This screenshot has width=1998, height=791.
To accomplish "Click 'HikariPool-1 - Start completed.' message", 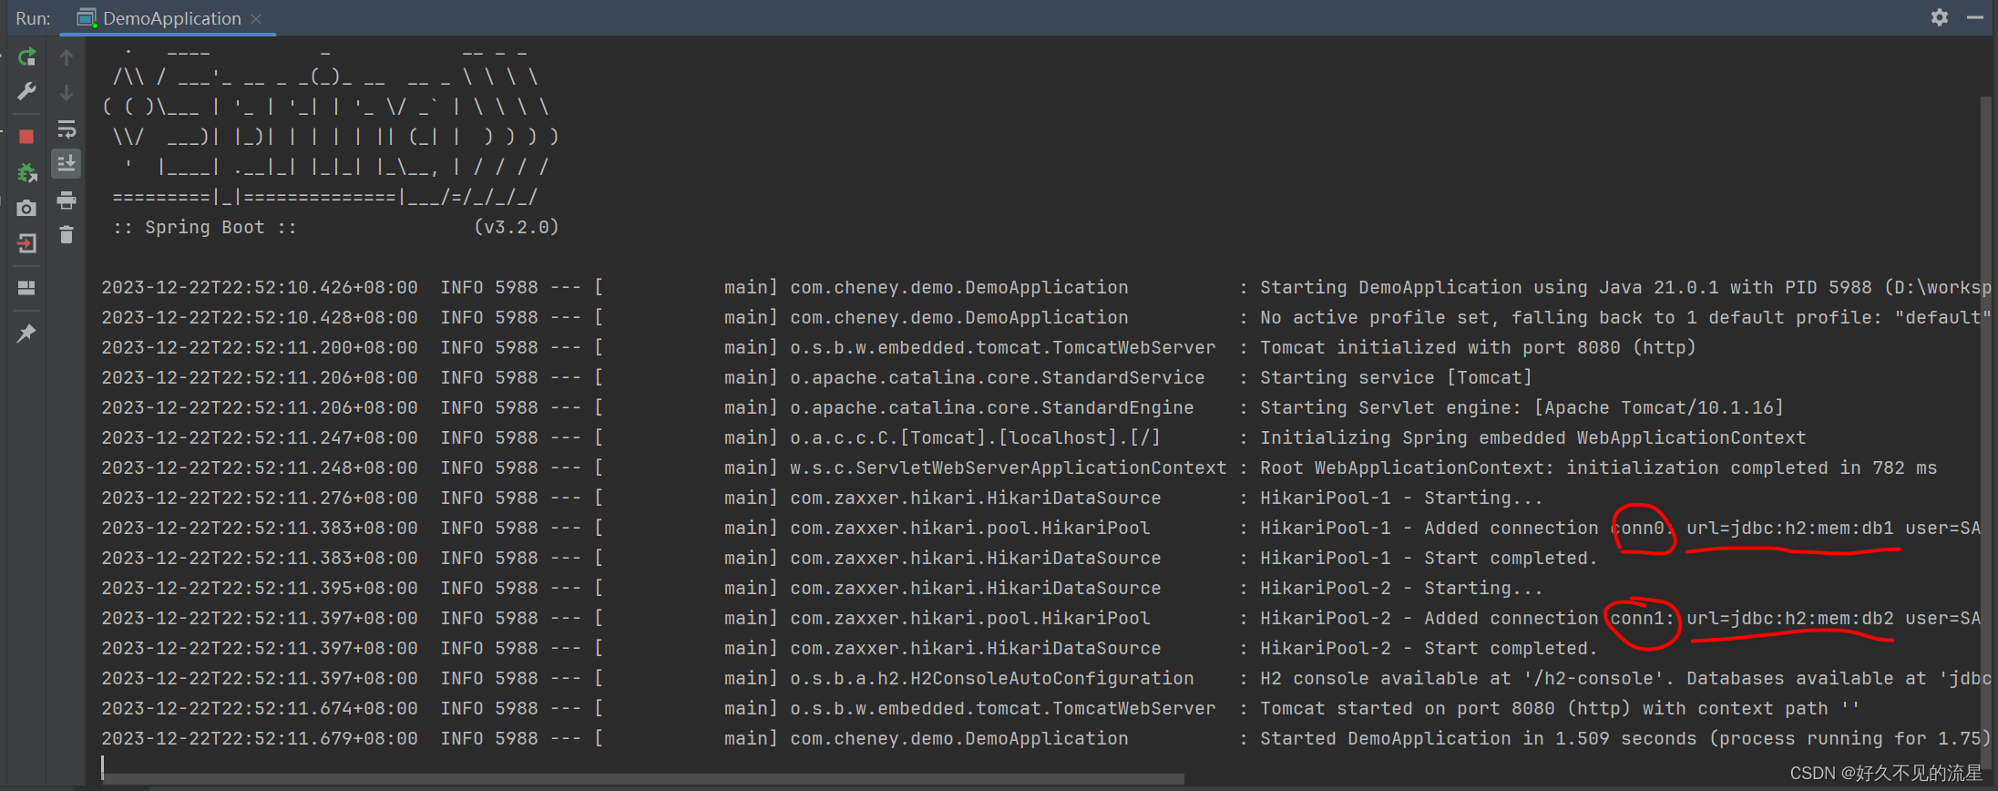I will [x=1429, y=558].
